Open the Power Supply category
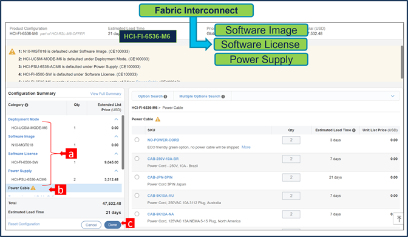The height and width of the screenshot is (237, 408). [20, 171]
